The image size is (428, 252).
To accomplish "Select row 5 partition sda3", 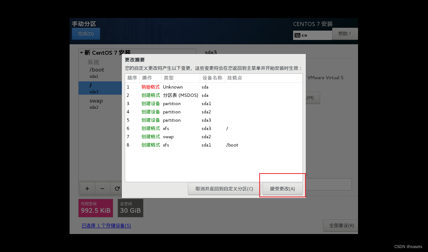I will point(214,120).
